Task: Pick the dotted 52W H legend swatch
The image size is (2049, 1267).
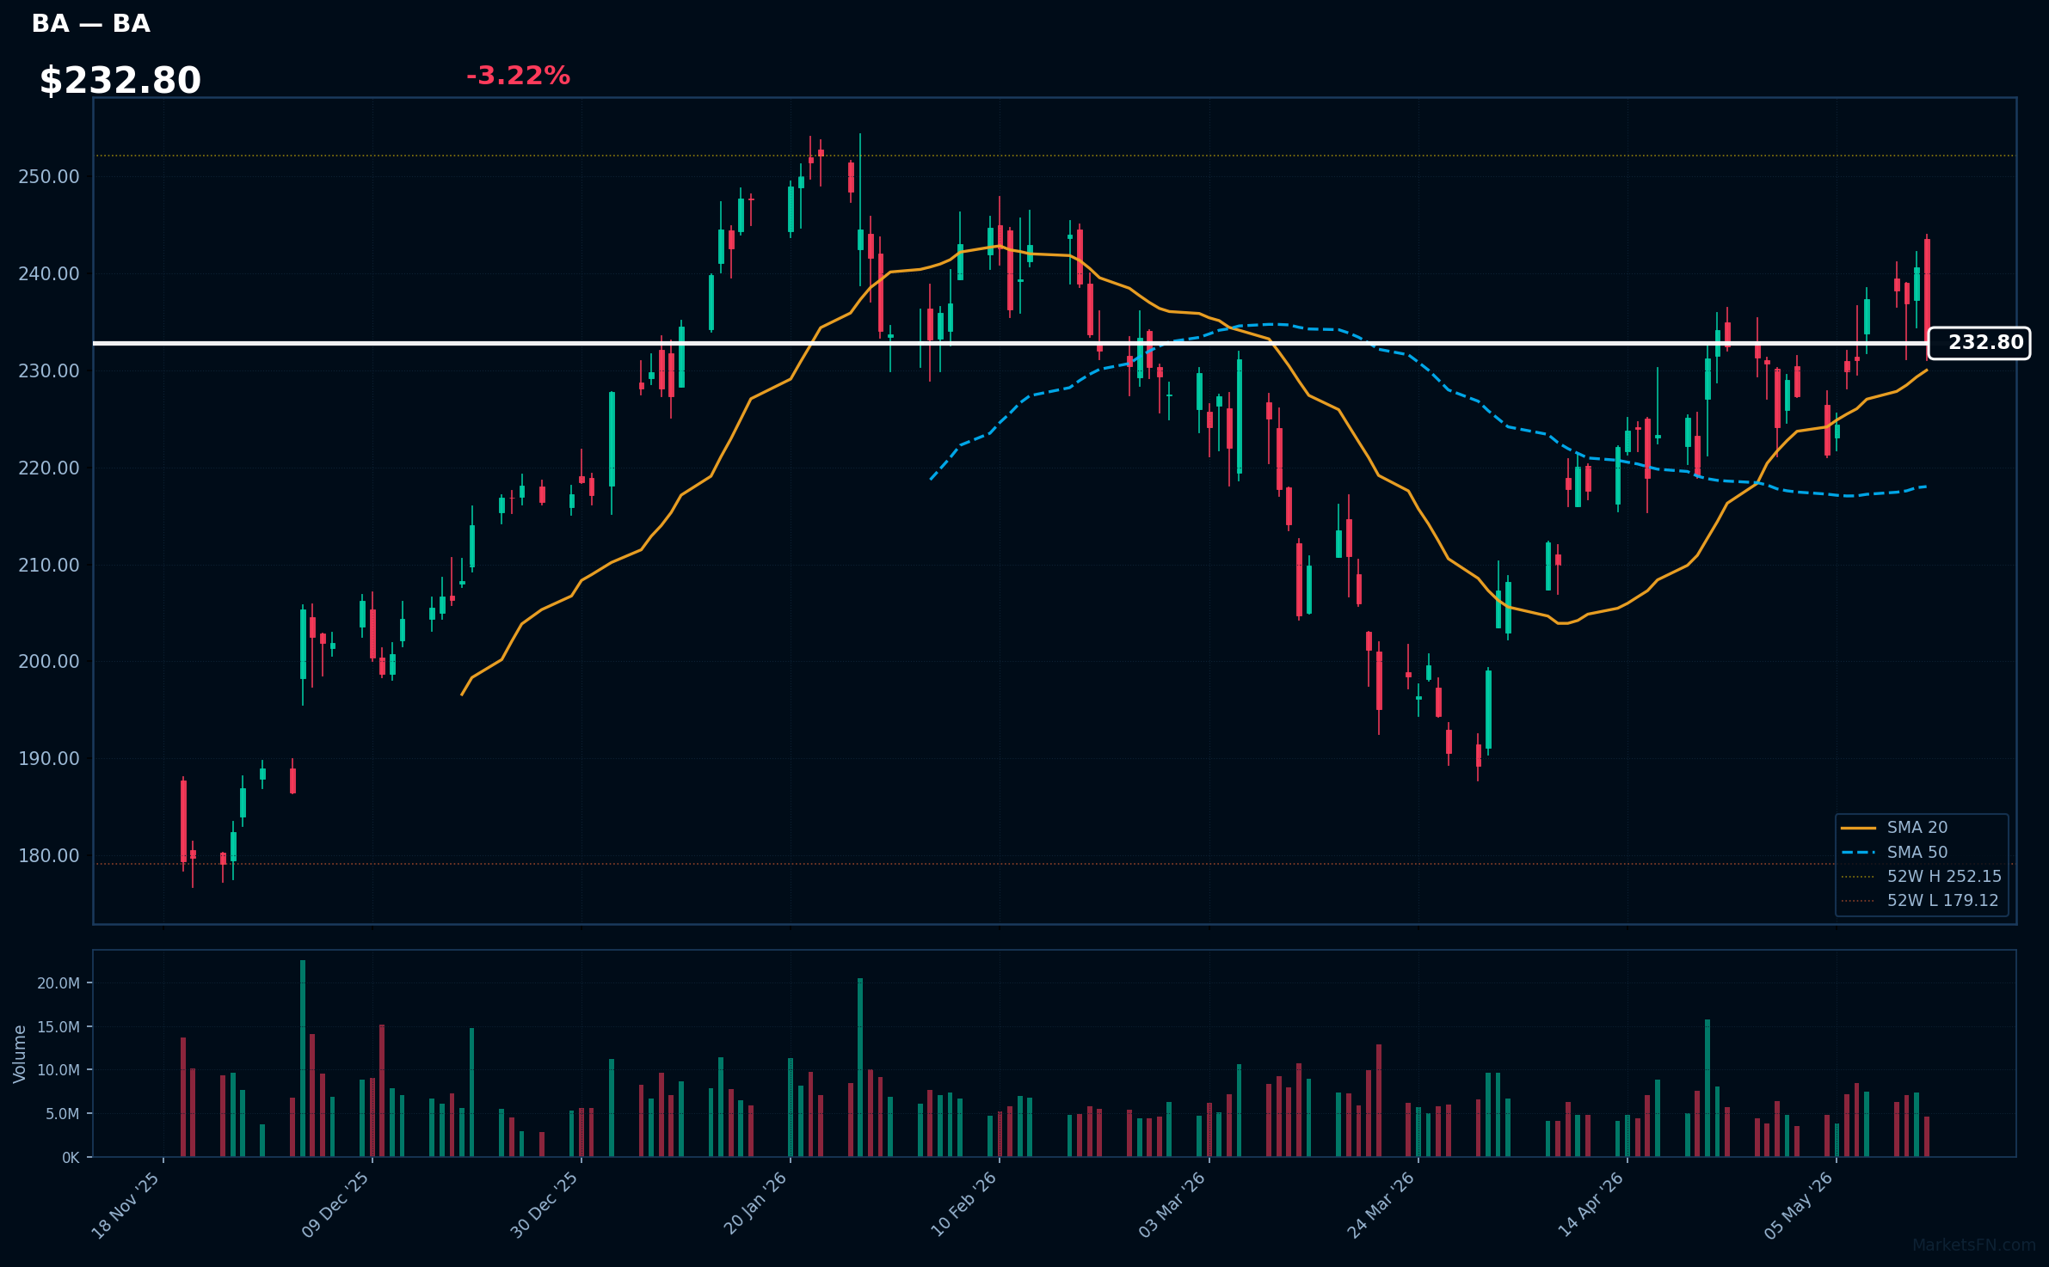Action: coord(1858,877)
